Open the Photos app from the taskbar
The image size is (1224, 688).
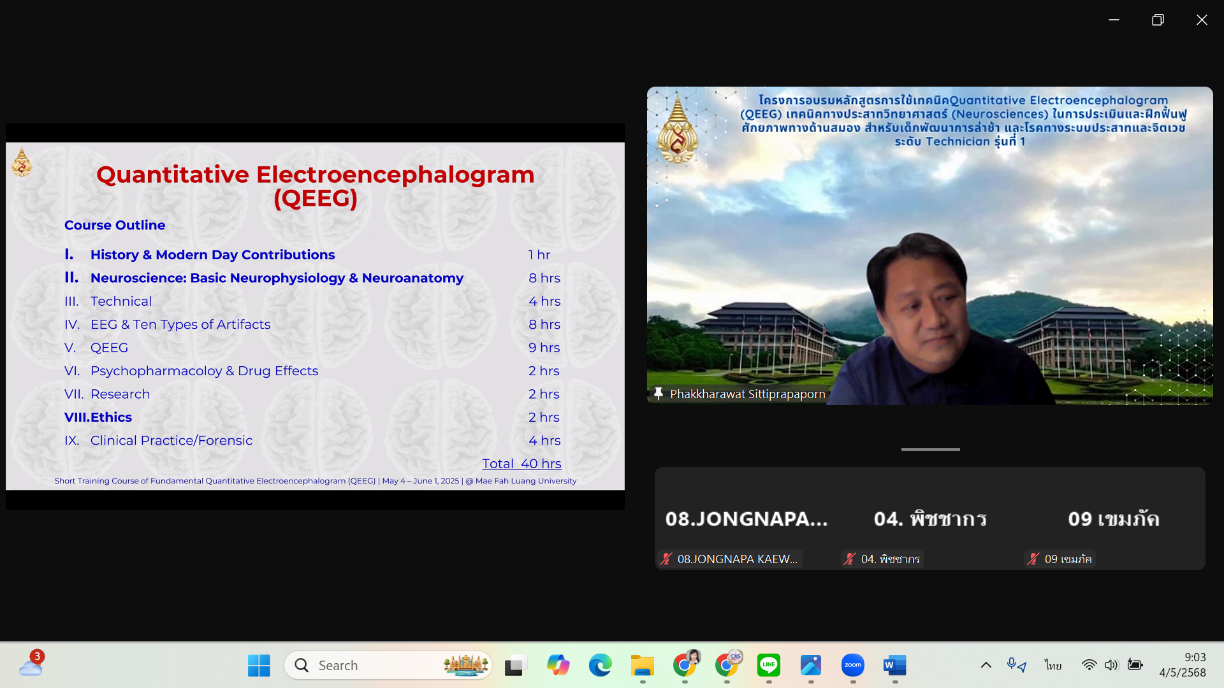coord(810,666)
